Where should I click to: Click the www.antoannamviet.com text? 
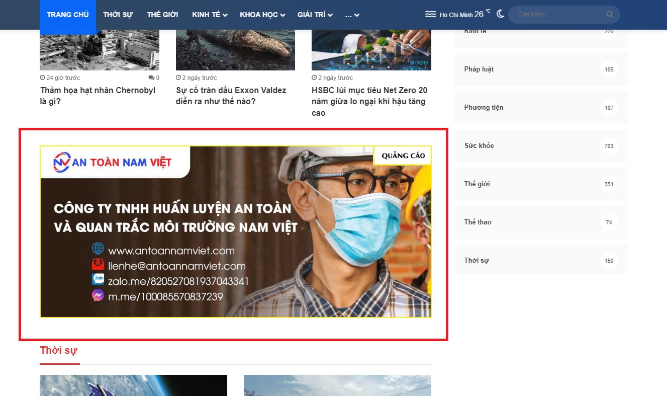[171, 251]
